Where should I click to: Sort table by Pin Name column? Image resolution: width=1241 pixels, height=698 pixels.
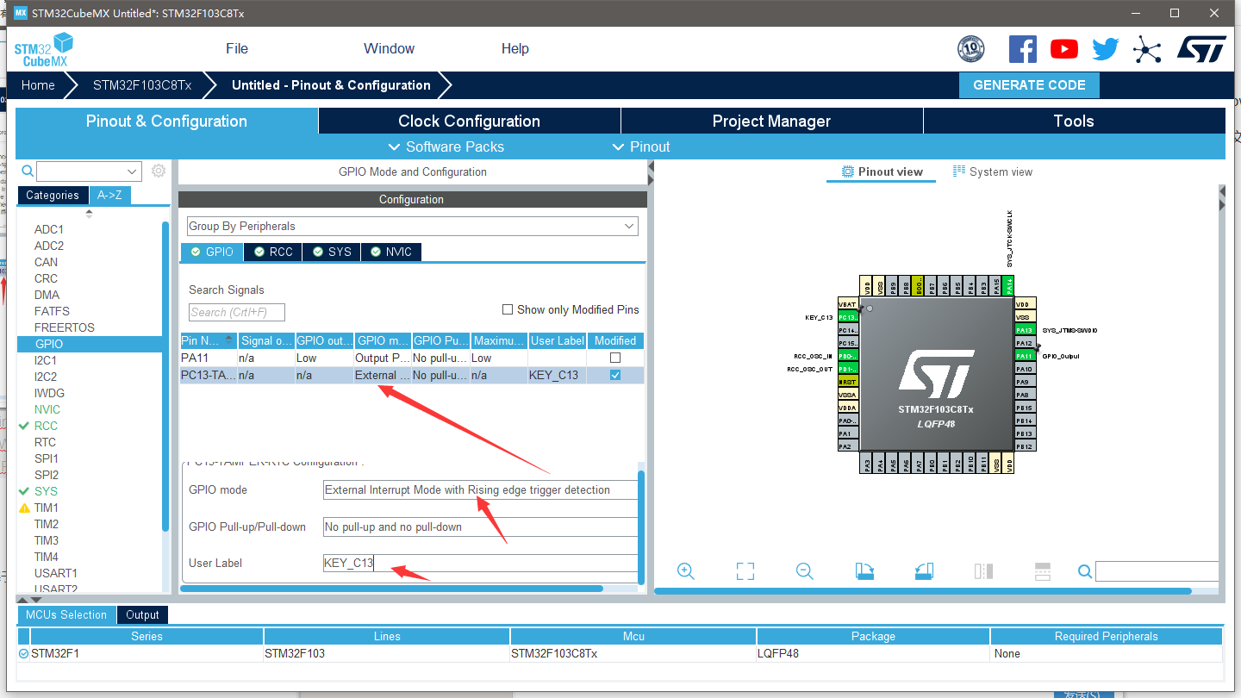point(208,340)
